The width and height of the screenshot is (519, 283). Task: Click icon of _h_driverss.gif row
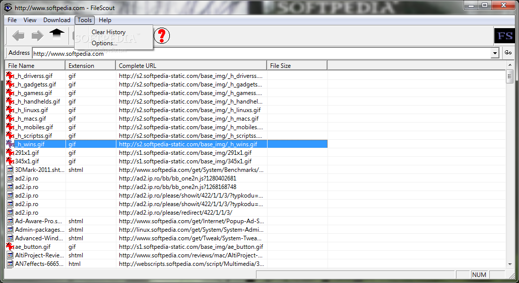click(x=10, y=75)
